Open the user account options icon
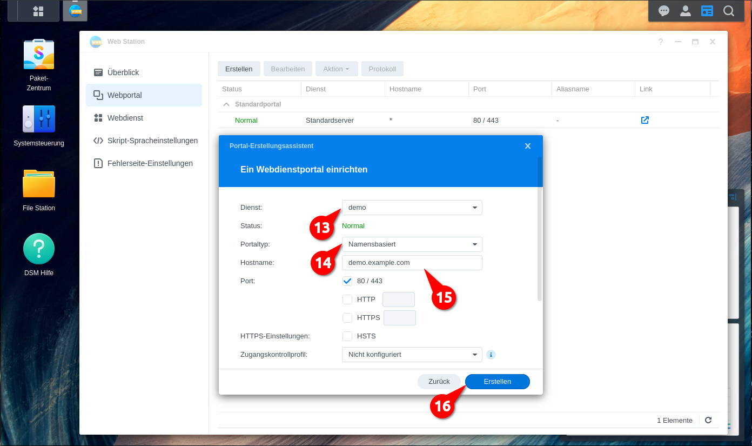Screen dimensions: 752x446 (686, 11)
